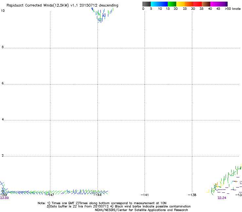The width and height of the screenshot is (242, 212).
Task: Click the longitude label '-141'
Action: [x=145, y=195]
